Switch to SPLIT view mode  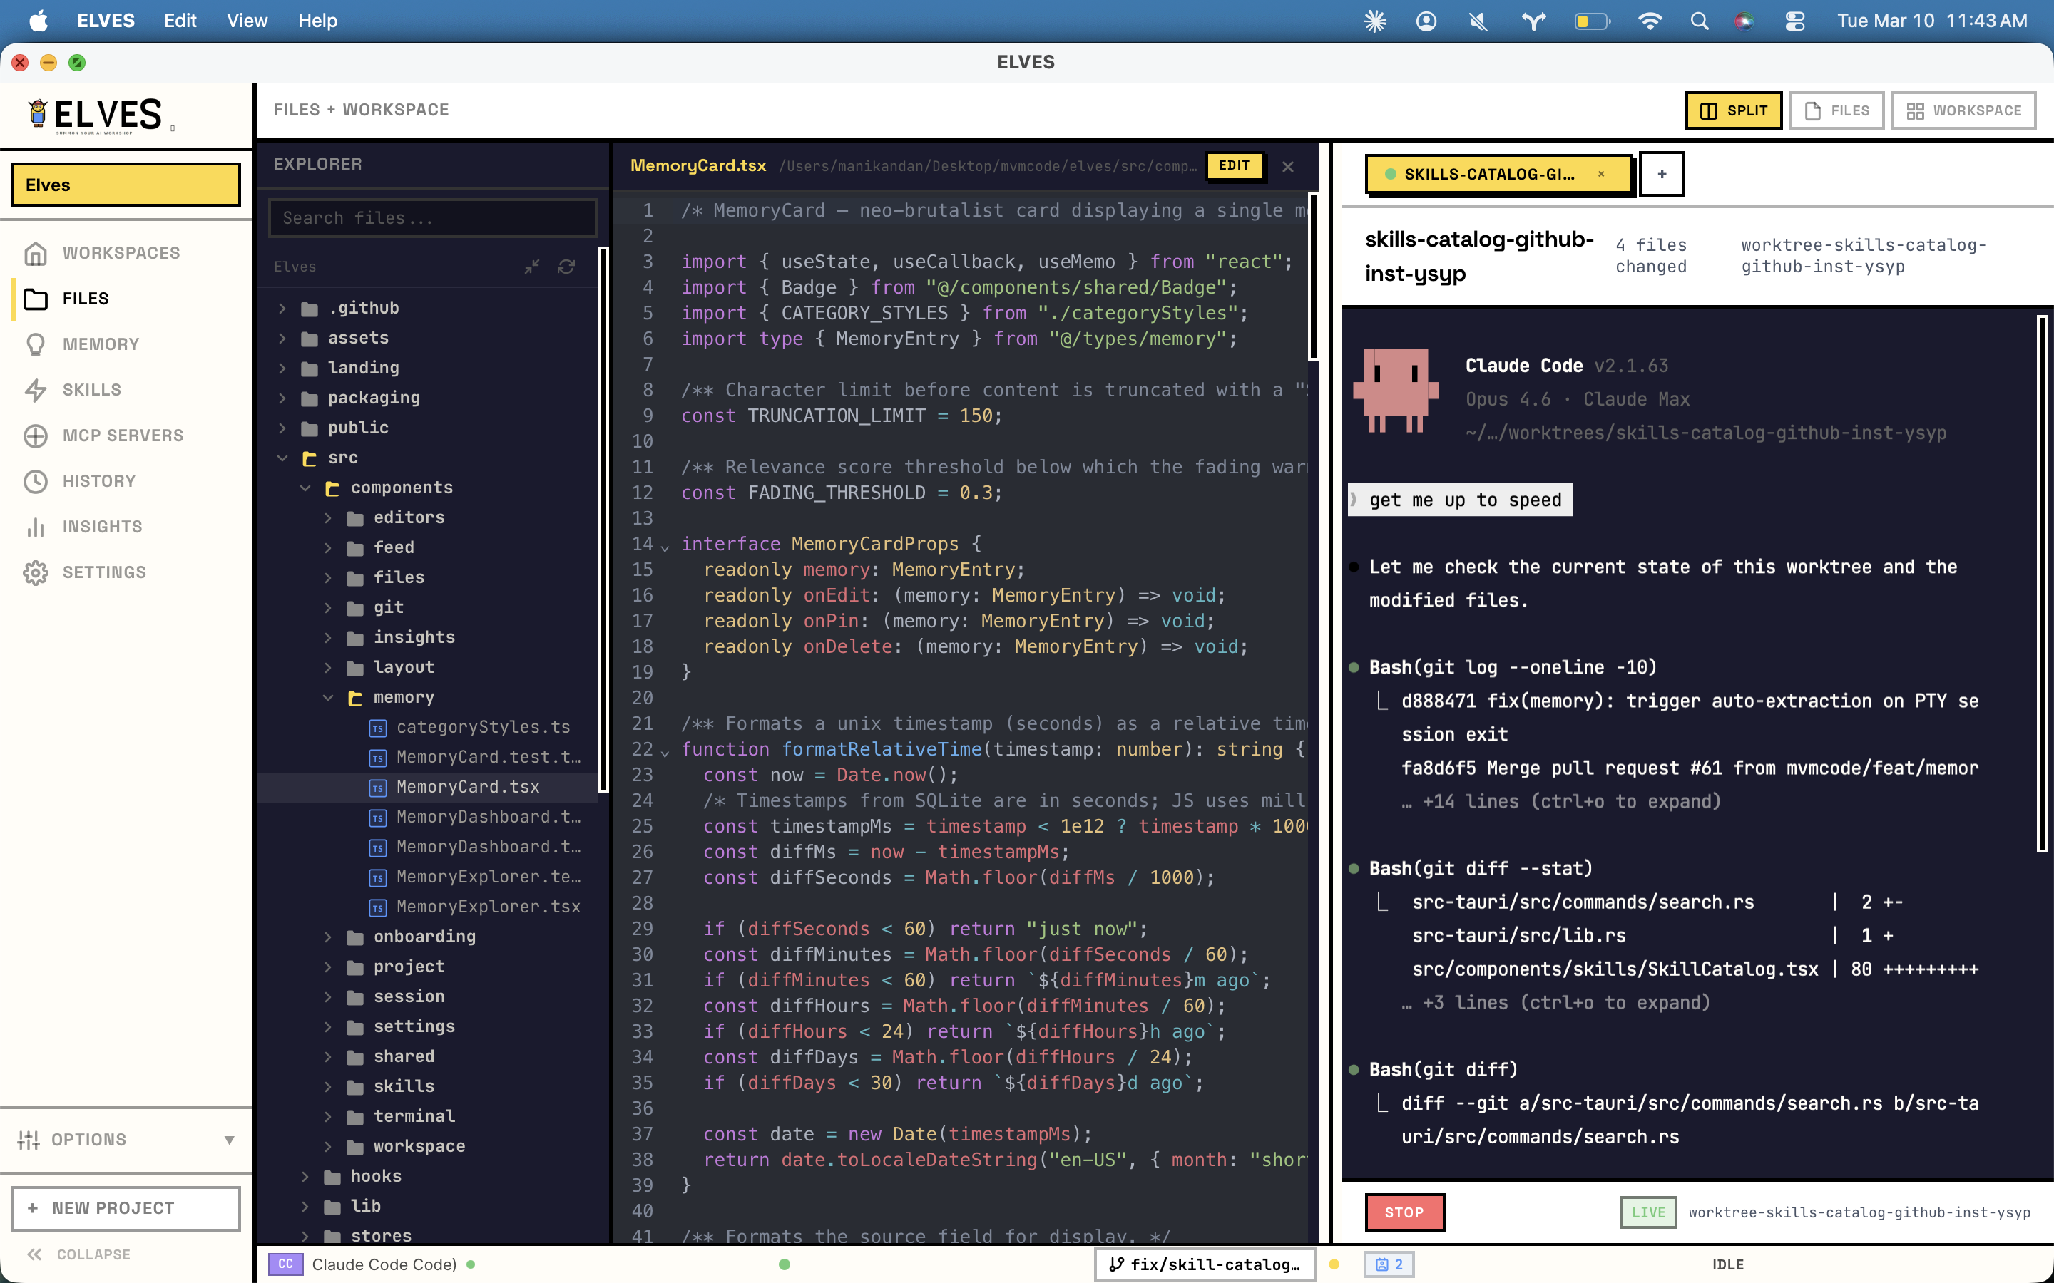[1733, 110]
